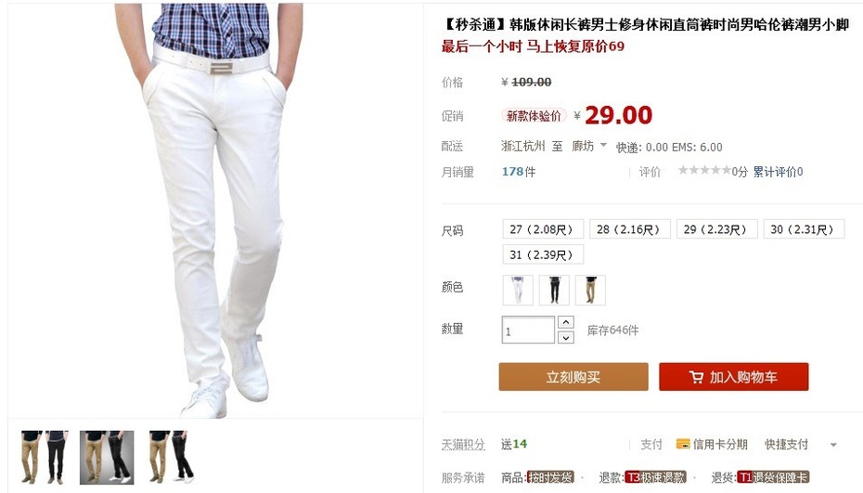Viewport: 863px width, 493px height.
Task: Click the T3 极速退款 badge
Action: pyautogui.click(x=655, y=477)
